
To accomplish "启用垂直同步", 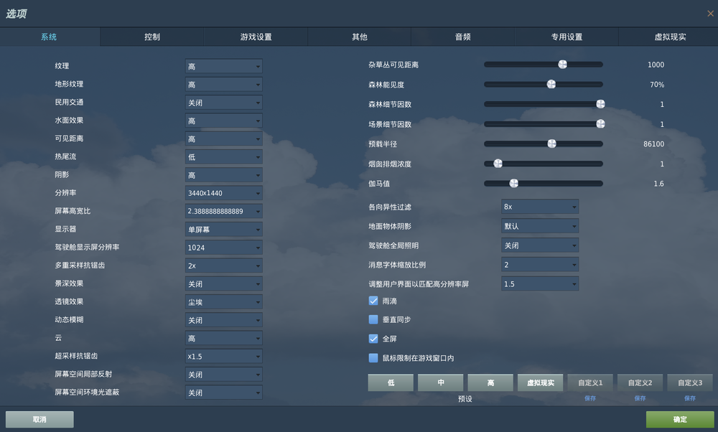I will coord(373,319).
